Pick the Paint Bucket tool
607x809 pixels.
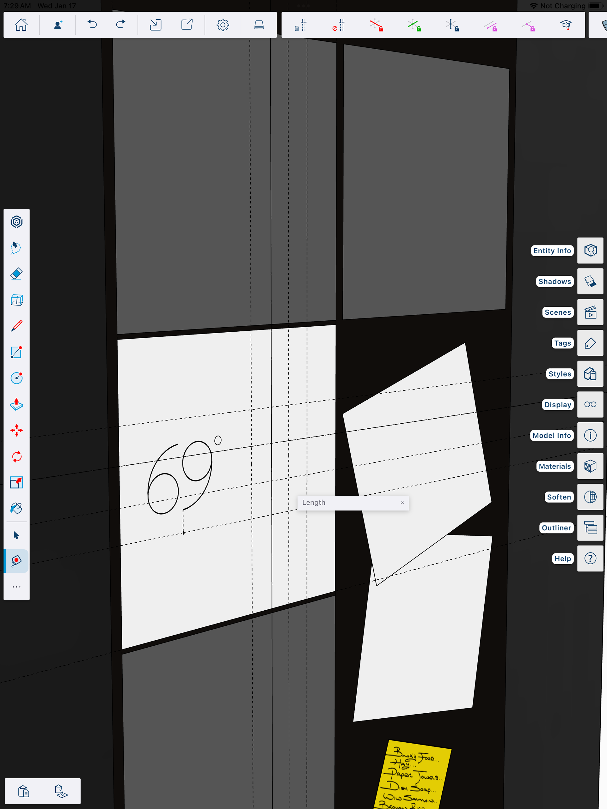[16, 508]
